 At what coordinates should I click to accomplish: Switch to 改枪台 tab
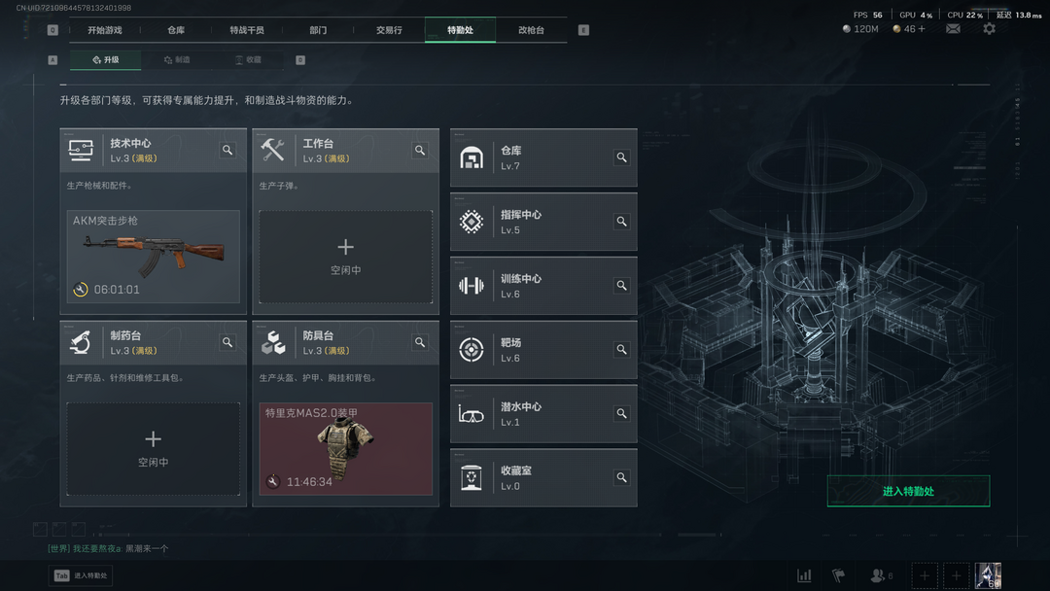coord(531,30)
